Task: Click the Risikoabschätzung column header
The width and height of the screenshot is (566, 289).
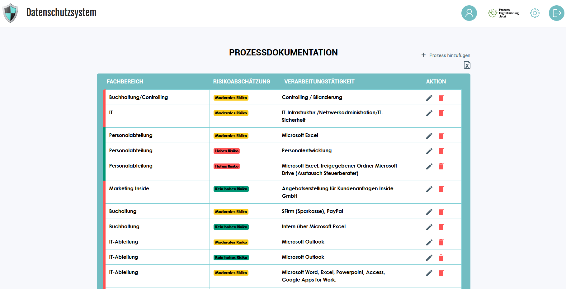Action: click(x=242, y=82)
